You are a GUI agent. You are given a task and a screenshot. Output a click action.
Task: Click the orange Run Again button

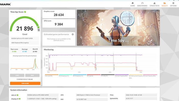pos(25,83)
